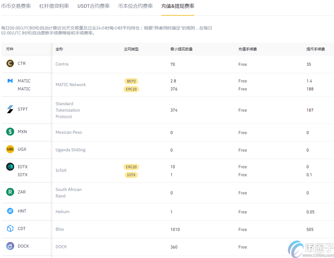Image resolution: width=334 pixels, height=258 pixels.
Task: Click the HNT Helium icon
Action: pyautogui.click(x=10, y=211)
